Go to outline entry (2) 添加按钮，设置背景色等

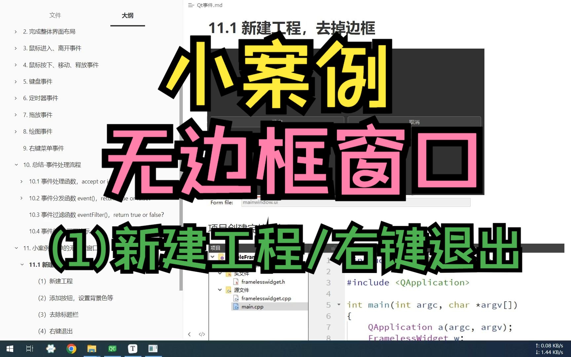(x=76, y=298)
